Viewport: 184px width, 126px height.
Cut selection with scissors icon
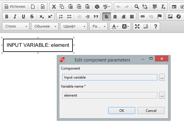pos(54,7)
